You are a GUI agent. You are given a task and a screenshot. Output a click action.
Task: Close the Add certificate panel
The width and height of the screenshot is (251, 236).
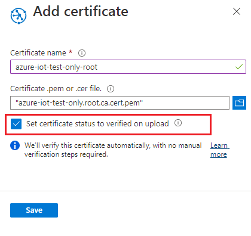tap(237, 11)
